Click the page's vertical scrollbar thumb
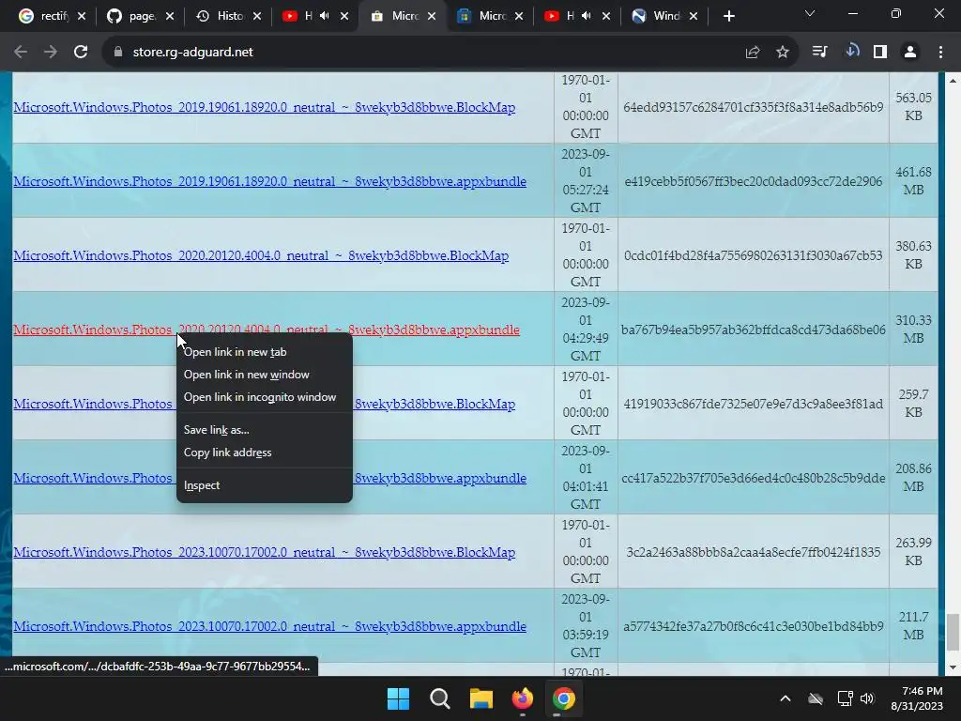Viewport: 961px width, 721px height. pos(953,632)
